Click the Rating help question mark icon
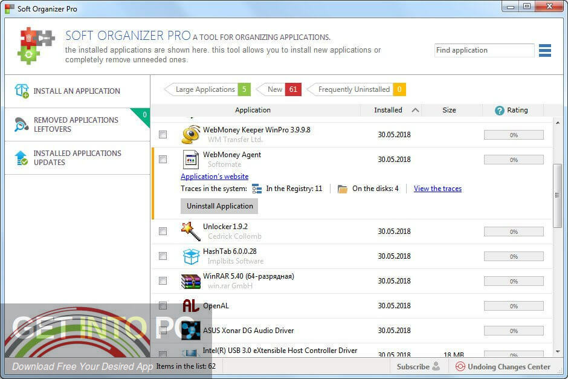 click(x=499, y=111)
